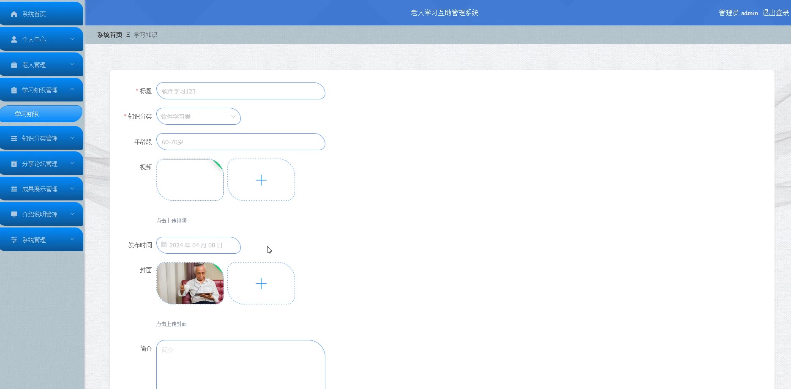
Task: Expand the 老人管理 menu chevron
Action: tap(72, 64)
